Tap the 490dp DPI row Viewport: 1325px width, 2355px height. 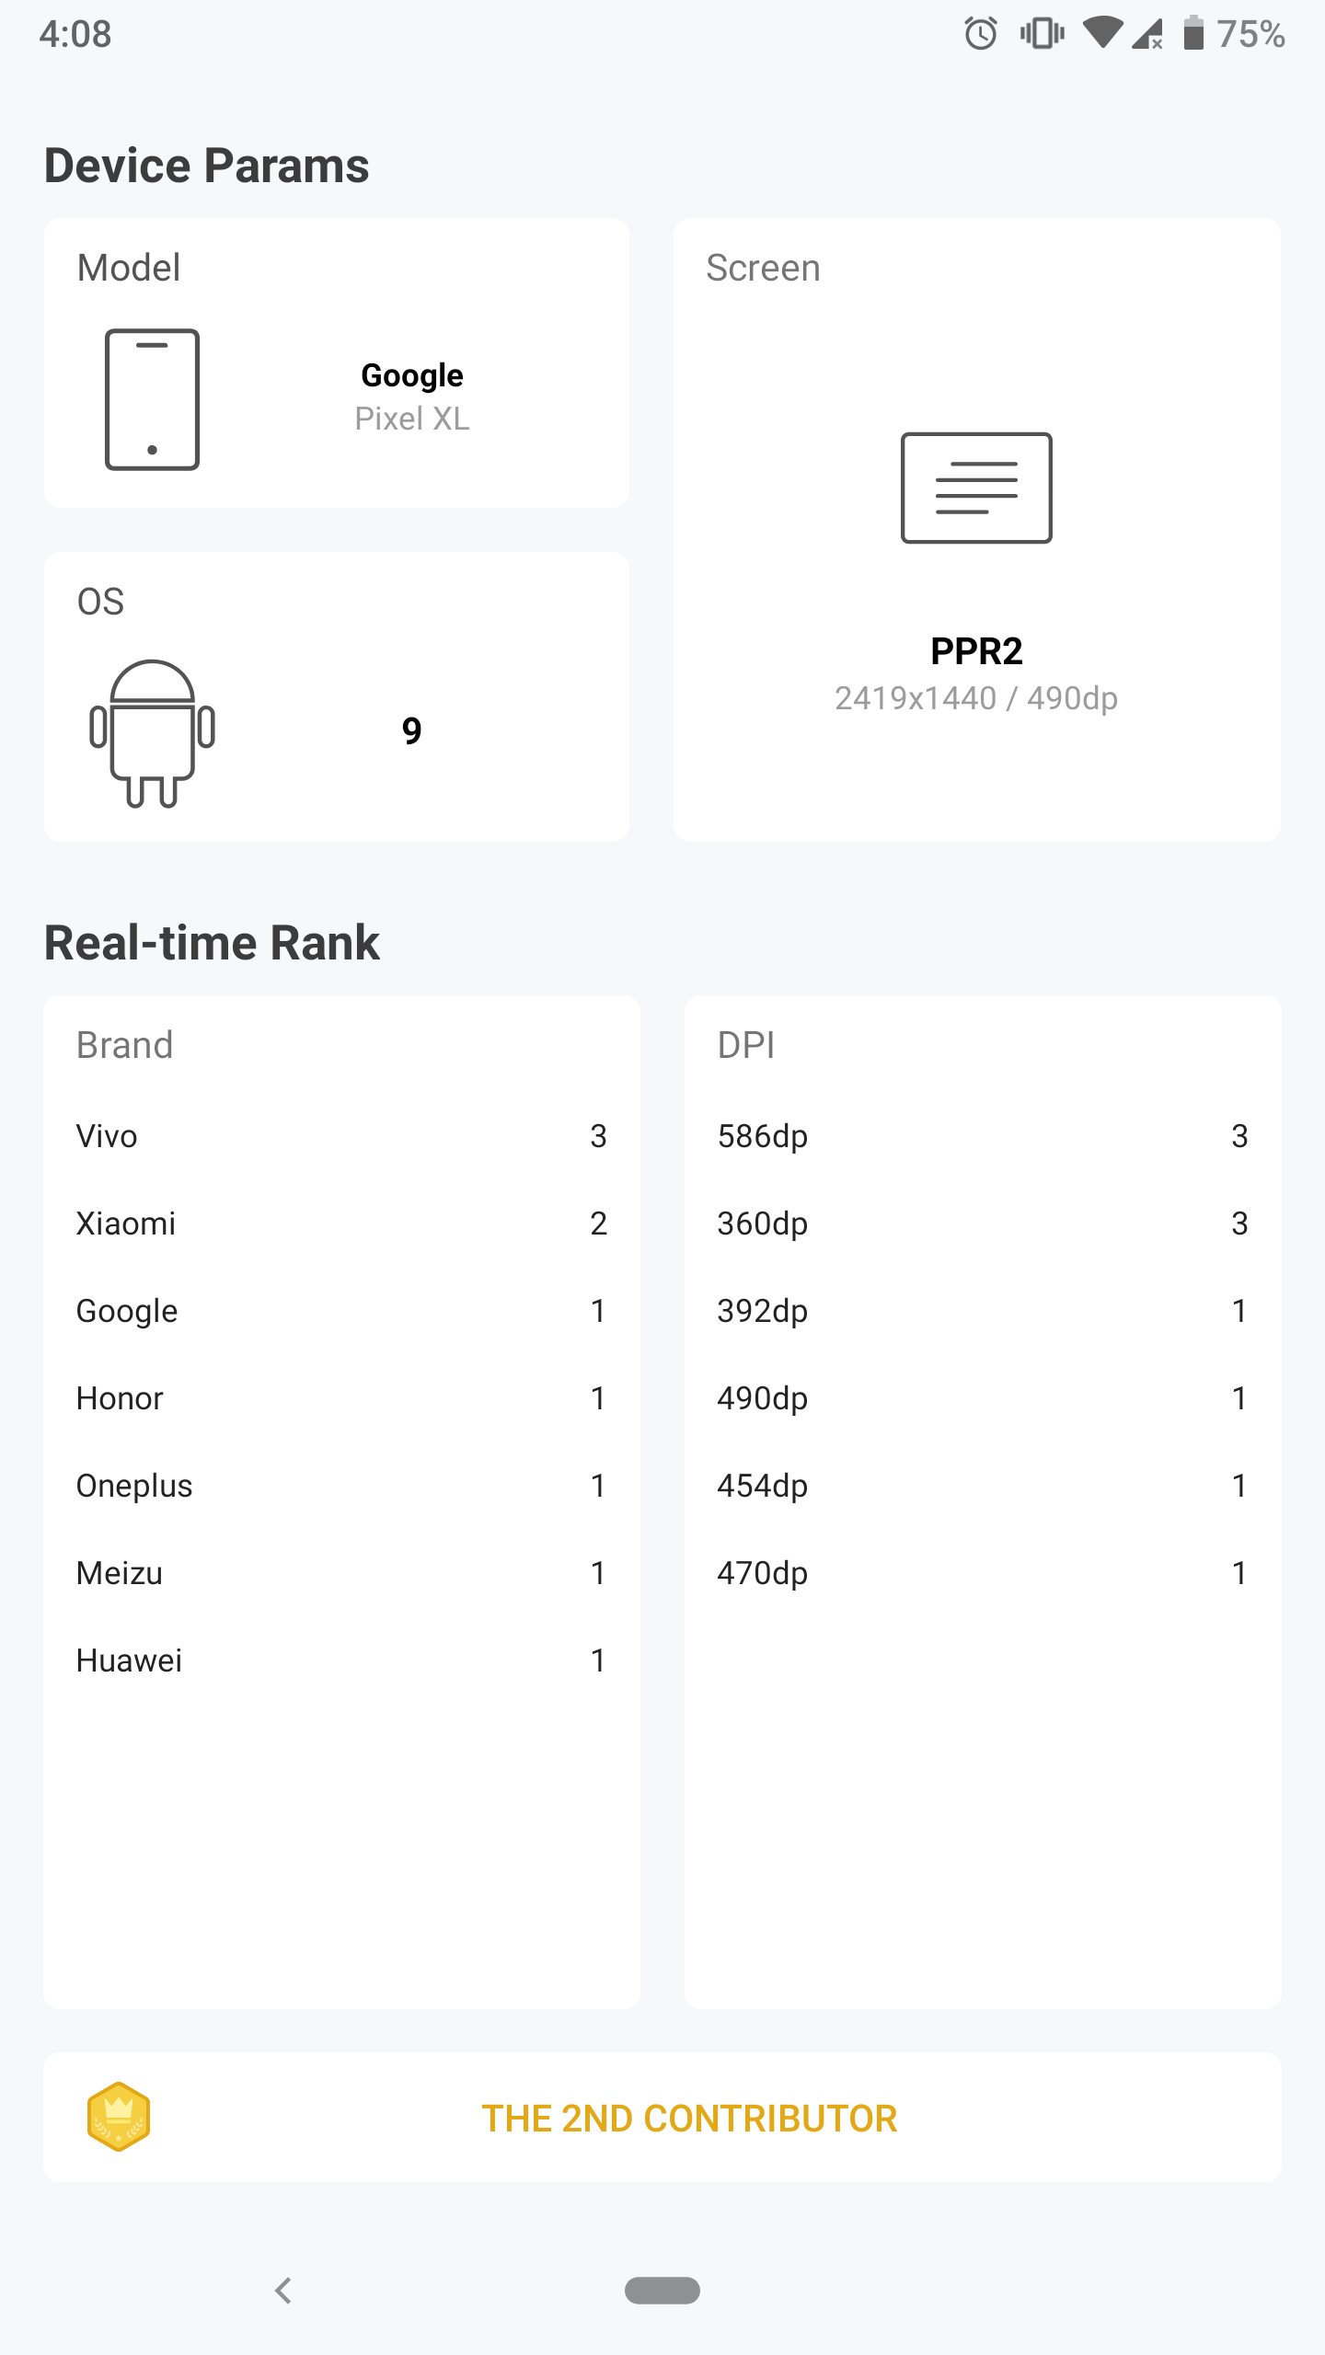[982, 1398]
